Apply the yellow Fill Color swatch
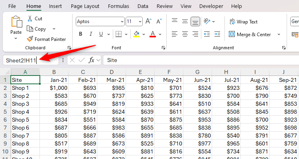This screenshot has width=299, height=159. click(x=136, y=34)
